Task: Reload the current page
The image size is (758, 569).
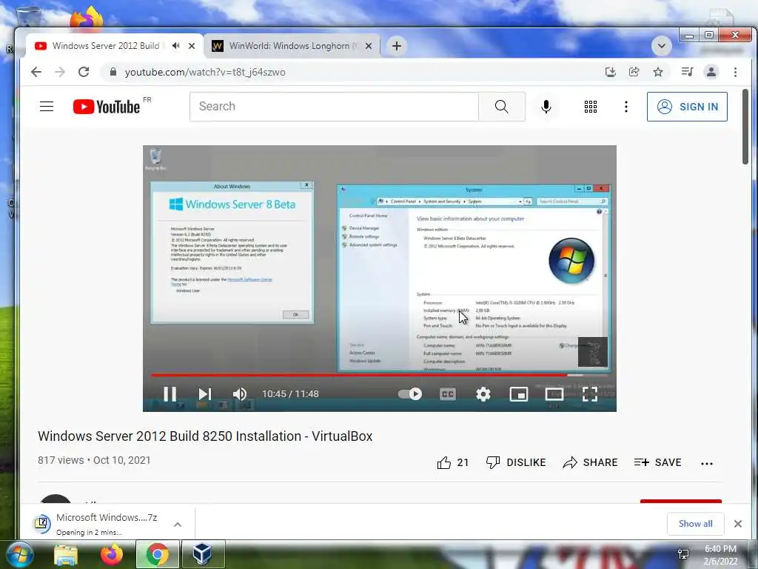Action: [84, 72]
